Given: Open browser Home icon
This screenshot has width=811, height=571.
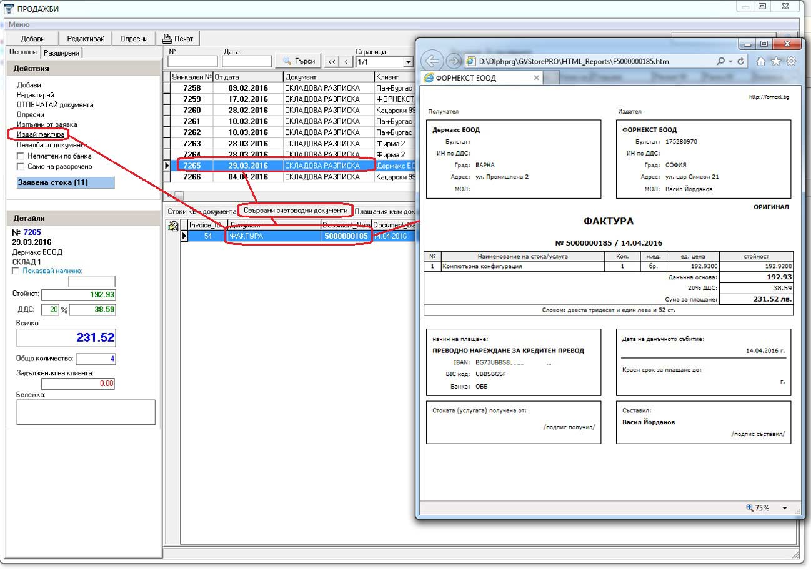Looking at the screenshot, I should tap(761, 61).
